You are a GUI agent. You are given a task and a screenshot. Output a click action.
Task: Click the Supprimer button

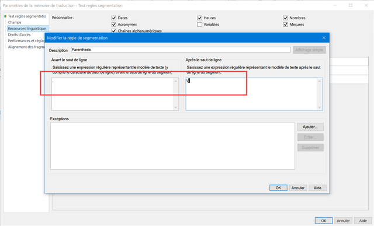pos(310,148)
